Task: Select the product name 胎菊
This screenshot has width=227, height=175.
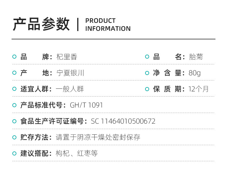Action: [196, 57]
